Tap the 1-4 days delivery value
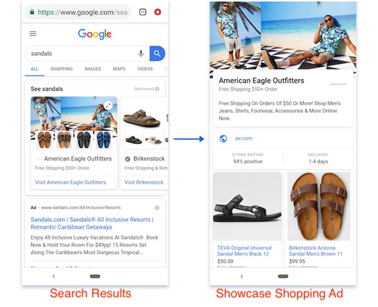The height and width of the screenshot is (307, 378). pyautogui.click(x=319, y=162)
